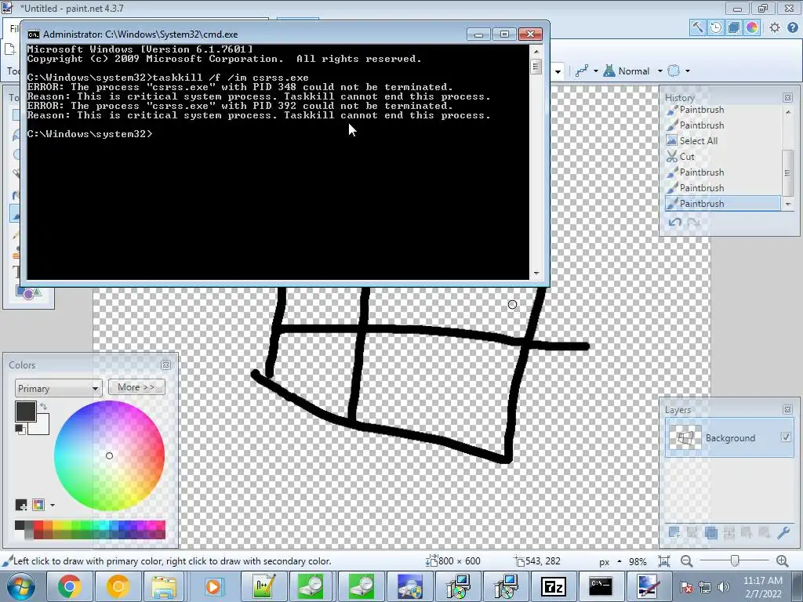Click More >> button in Colors
Screen dimensions: 803x602
pyautogui.click(x=136, y=387)
